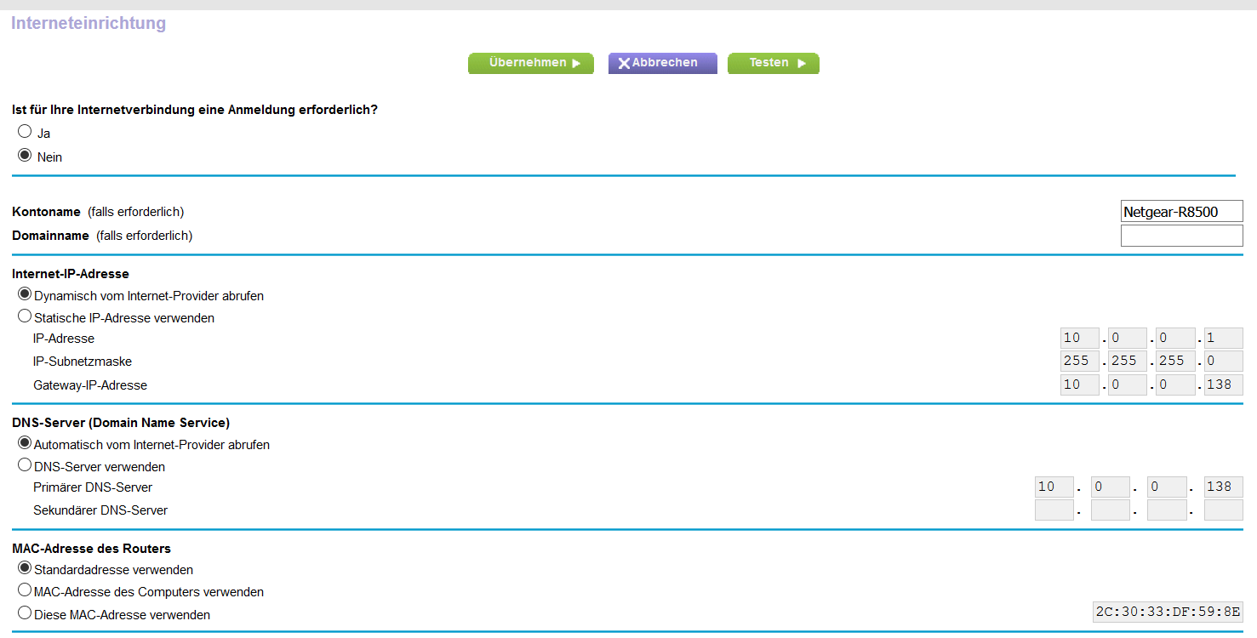Select 'Diese MAC-Adresse verwenden' option
1257x638 pixels.
[x=25, y=612]
